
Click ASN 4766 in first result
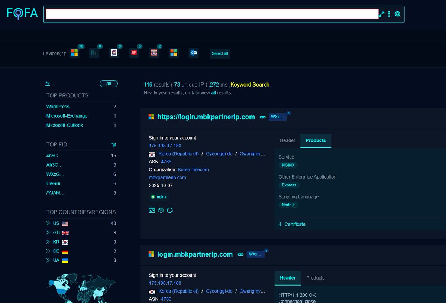coord(166,162)
